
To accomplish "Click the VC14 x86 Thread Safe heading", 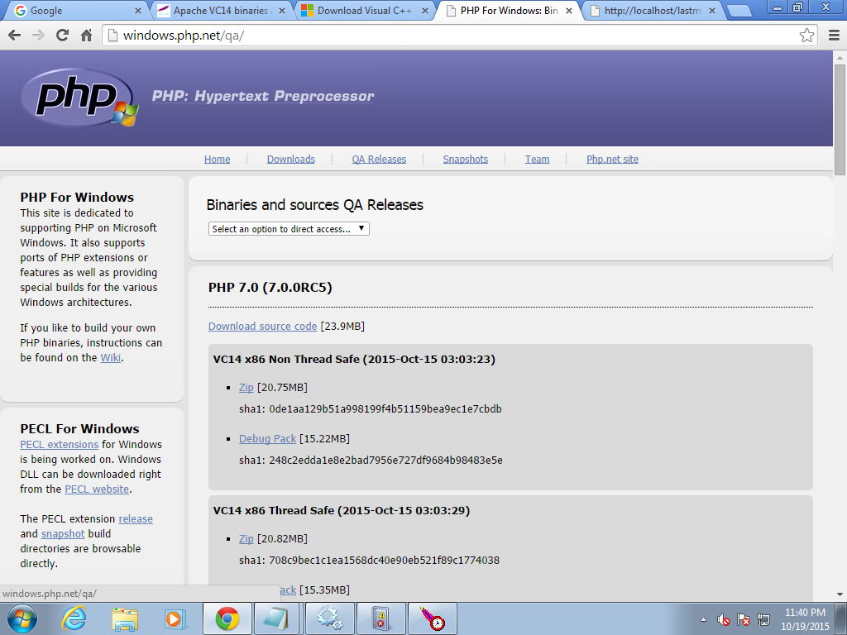I will (x=342, y=511).
